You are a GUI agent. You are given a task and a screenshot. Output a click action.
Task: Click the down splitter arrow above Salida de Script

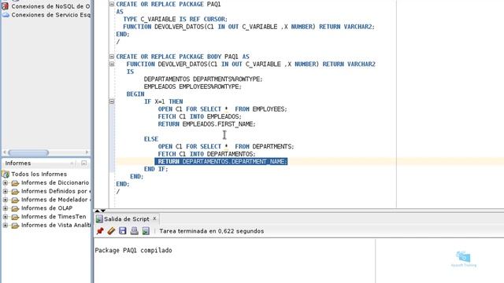pos(103,211)
